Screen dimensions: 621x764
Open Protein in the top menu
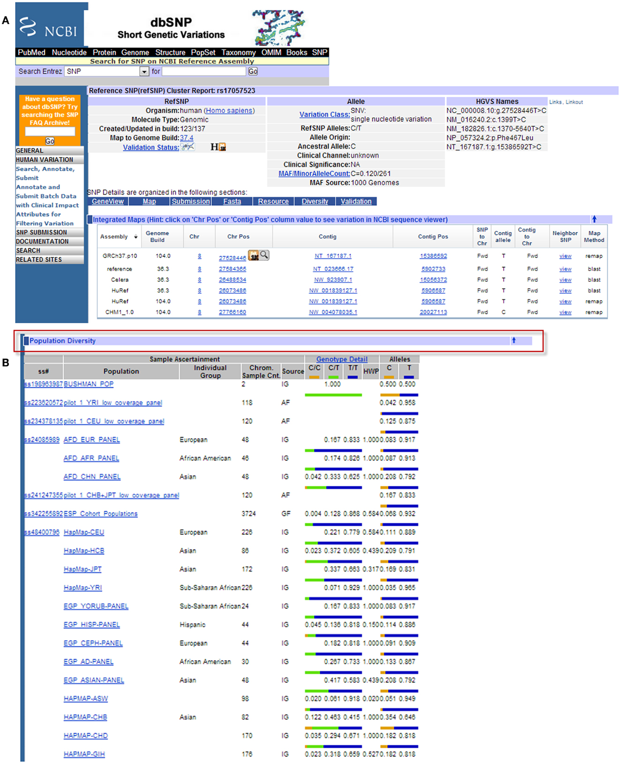[x=104, y=52]
